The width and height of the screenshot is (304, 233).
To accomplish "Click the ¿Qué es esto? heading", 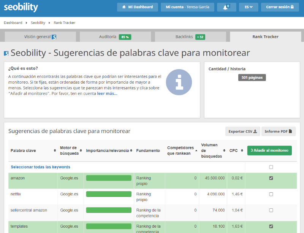I will tap(23, 68).
